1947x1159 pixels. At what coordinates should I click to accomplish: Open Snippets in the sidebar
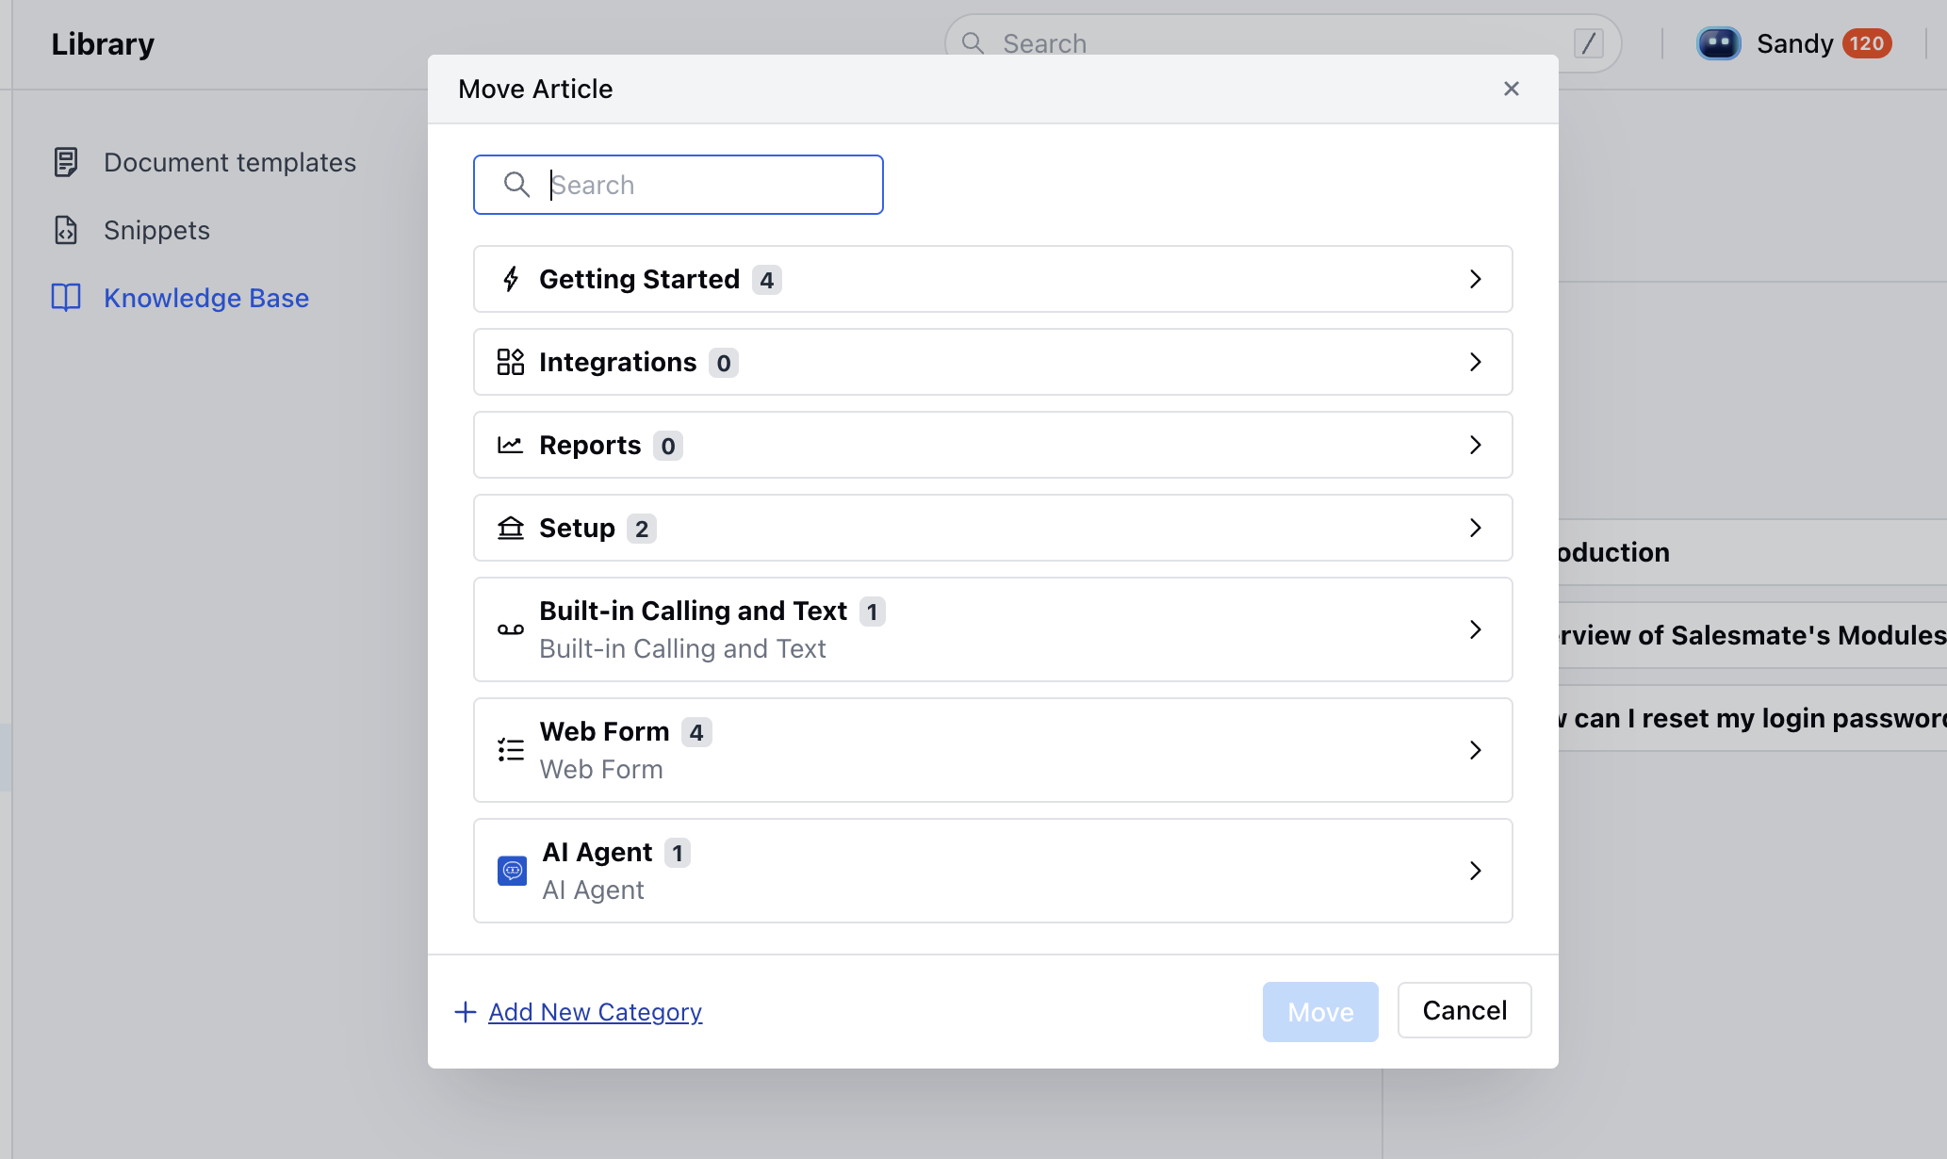[x=156, y=230]
